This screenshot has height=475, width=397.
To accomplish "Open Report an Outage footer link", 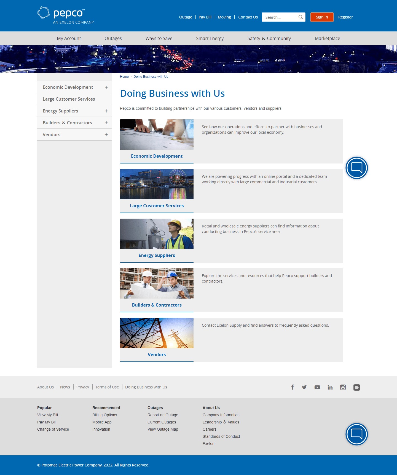I will (x=163, y=415).
